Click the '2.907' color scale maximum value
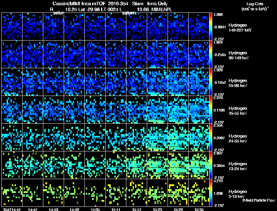The image size is (277, 211). [218, 153]
